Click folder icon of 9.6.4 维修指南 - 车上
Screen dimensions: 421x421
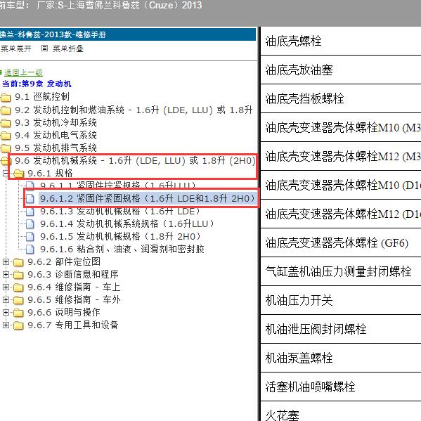tap(18, 287)
